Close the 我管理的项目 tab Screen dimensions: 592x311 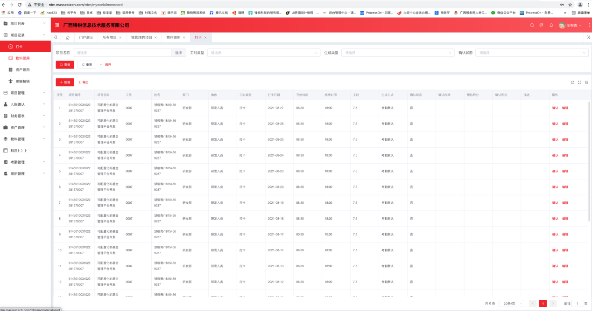point(155,37)
